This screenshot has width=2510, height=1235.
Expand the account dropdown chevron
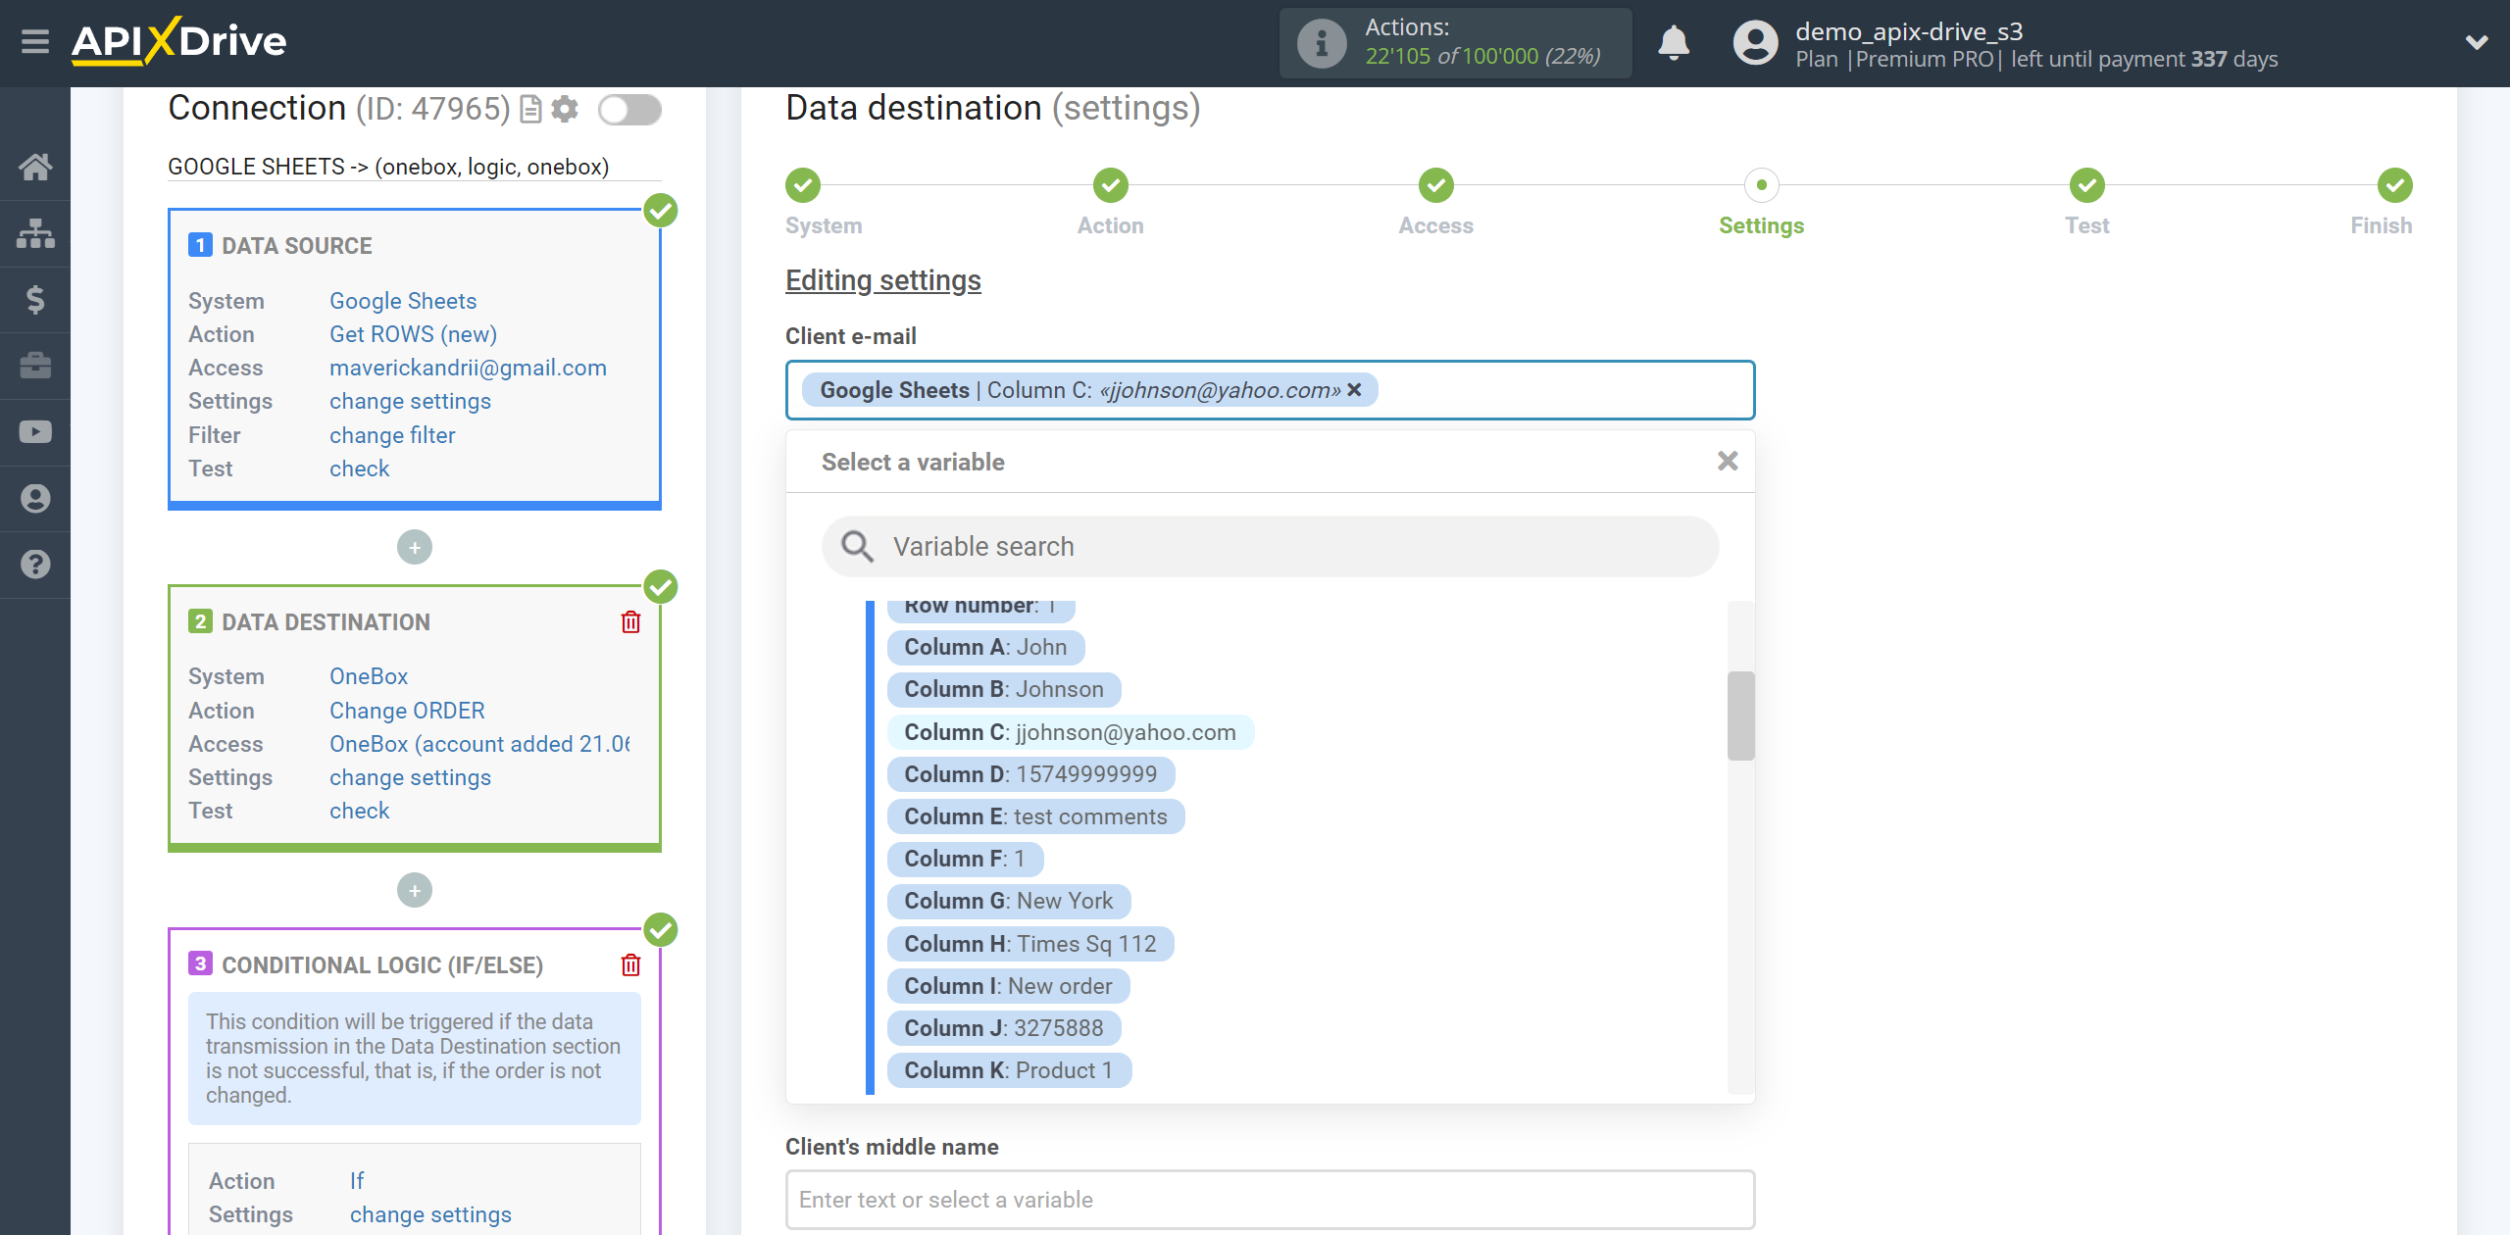click(x=2477, y=42)
